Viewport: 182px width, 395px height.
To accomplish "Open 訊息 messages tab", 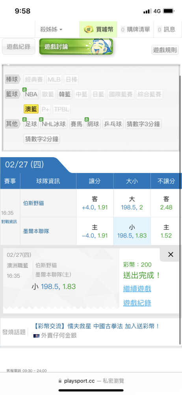I will click(166, 30).
